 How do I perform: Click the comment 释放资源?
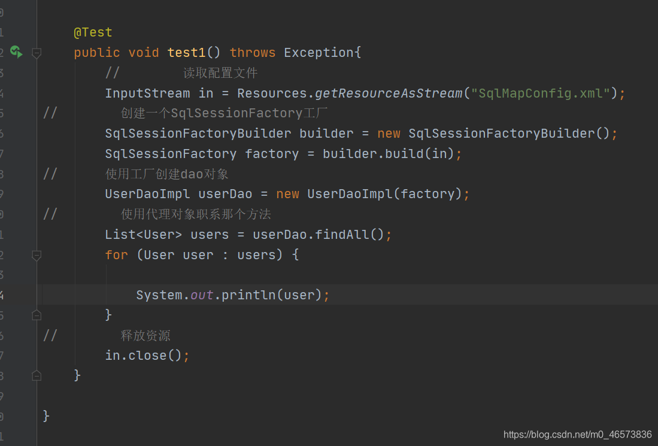(x=145, y=336)
